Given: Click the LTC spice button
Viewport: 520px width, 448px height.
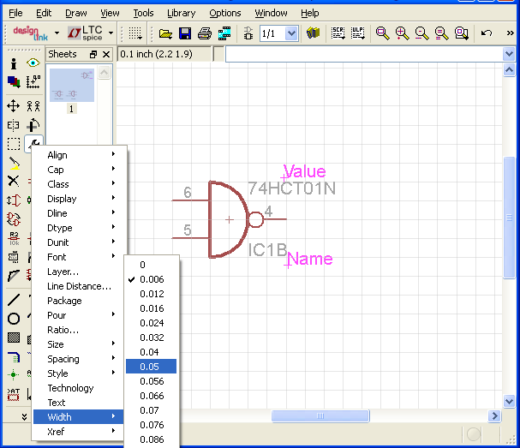Looking at the screenshot, I should click(x=85, y=33).
